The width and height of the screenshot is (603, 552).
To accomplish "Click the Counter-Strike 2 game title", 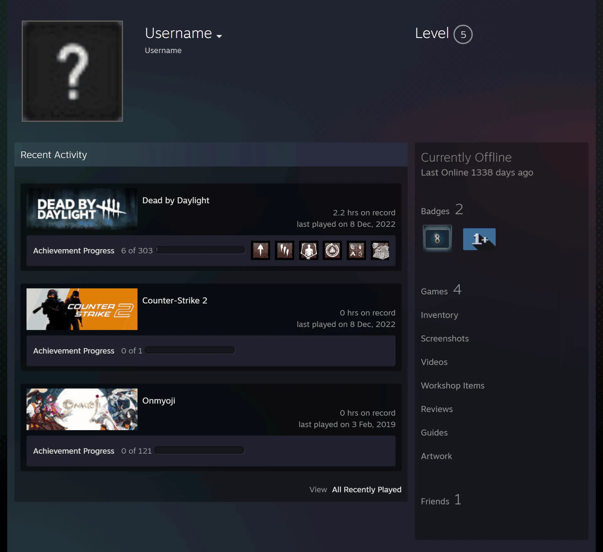I will pos(175,300).
